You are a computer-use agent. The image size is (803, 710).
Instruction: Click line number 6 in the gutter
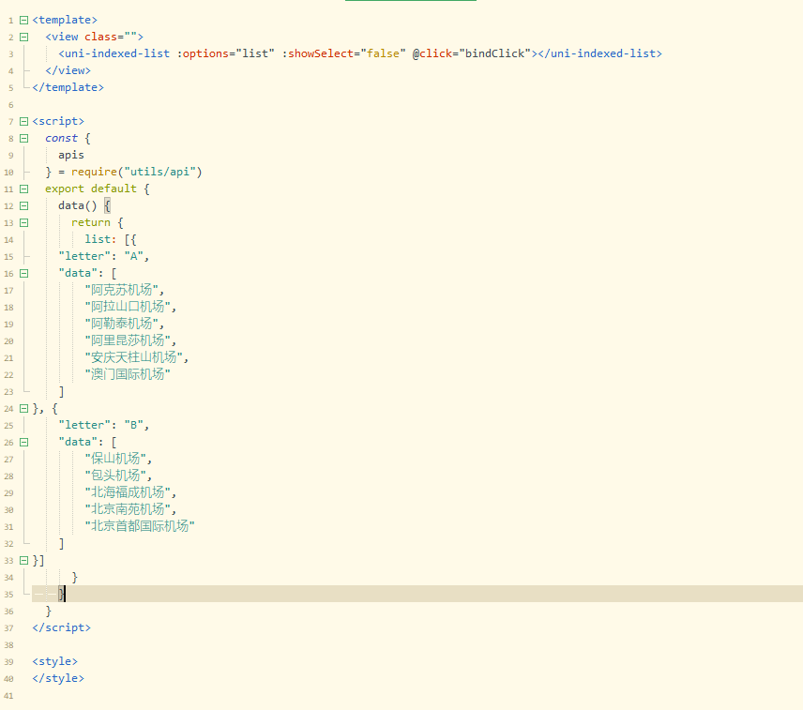[x=10, y=105]
